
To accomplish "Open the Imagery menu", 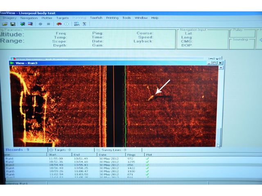I will [x=9, y=18].
